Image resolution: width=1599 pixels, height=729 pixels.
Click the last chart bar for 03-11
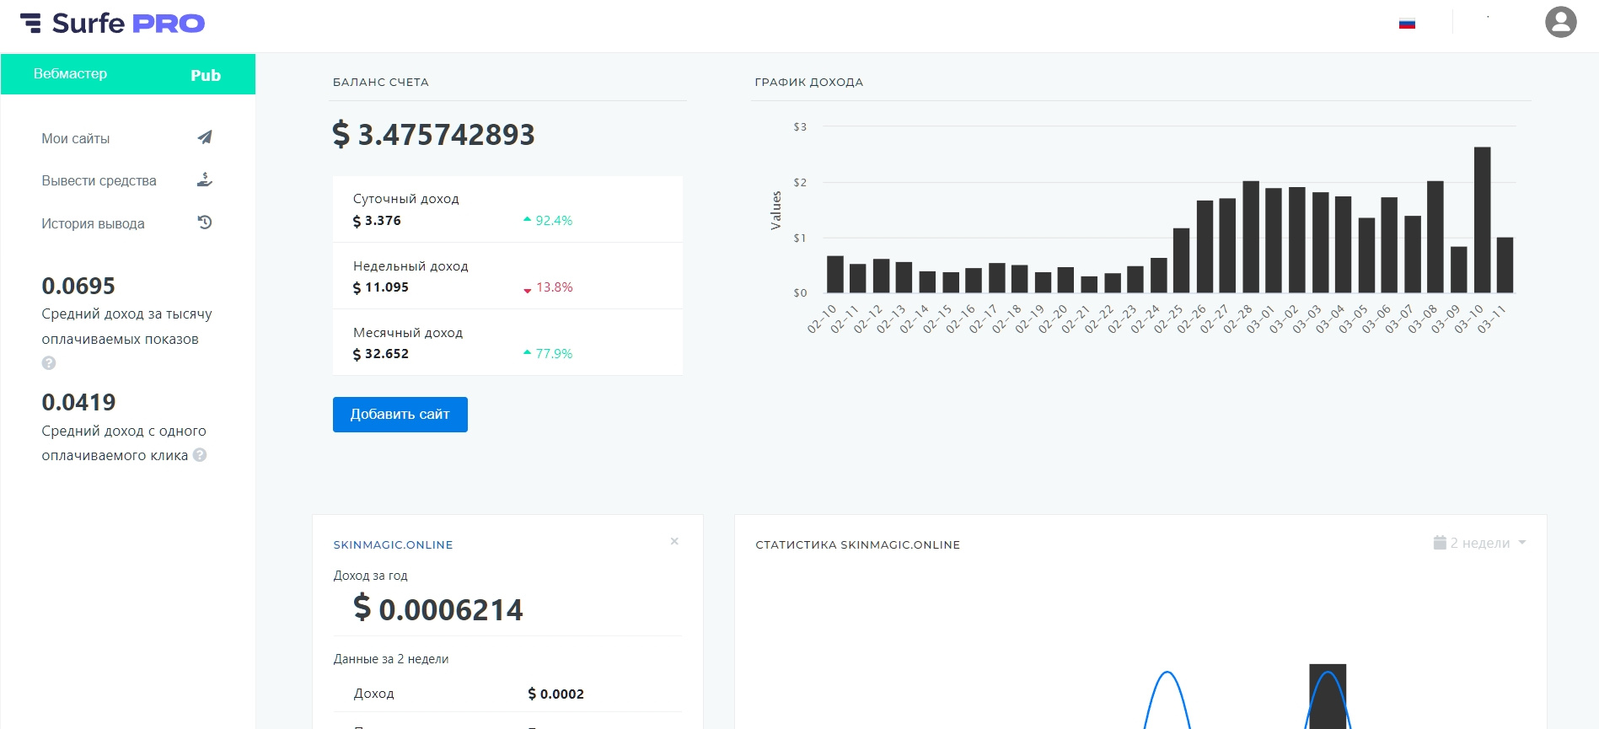point(1505,265)
